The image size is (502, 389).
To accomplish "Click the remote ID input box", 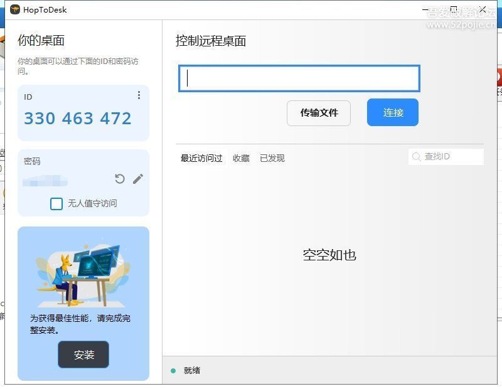I will tap(299, 79).
